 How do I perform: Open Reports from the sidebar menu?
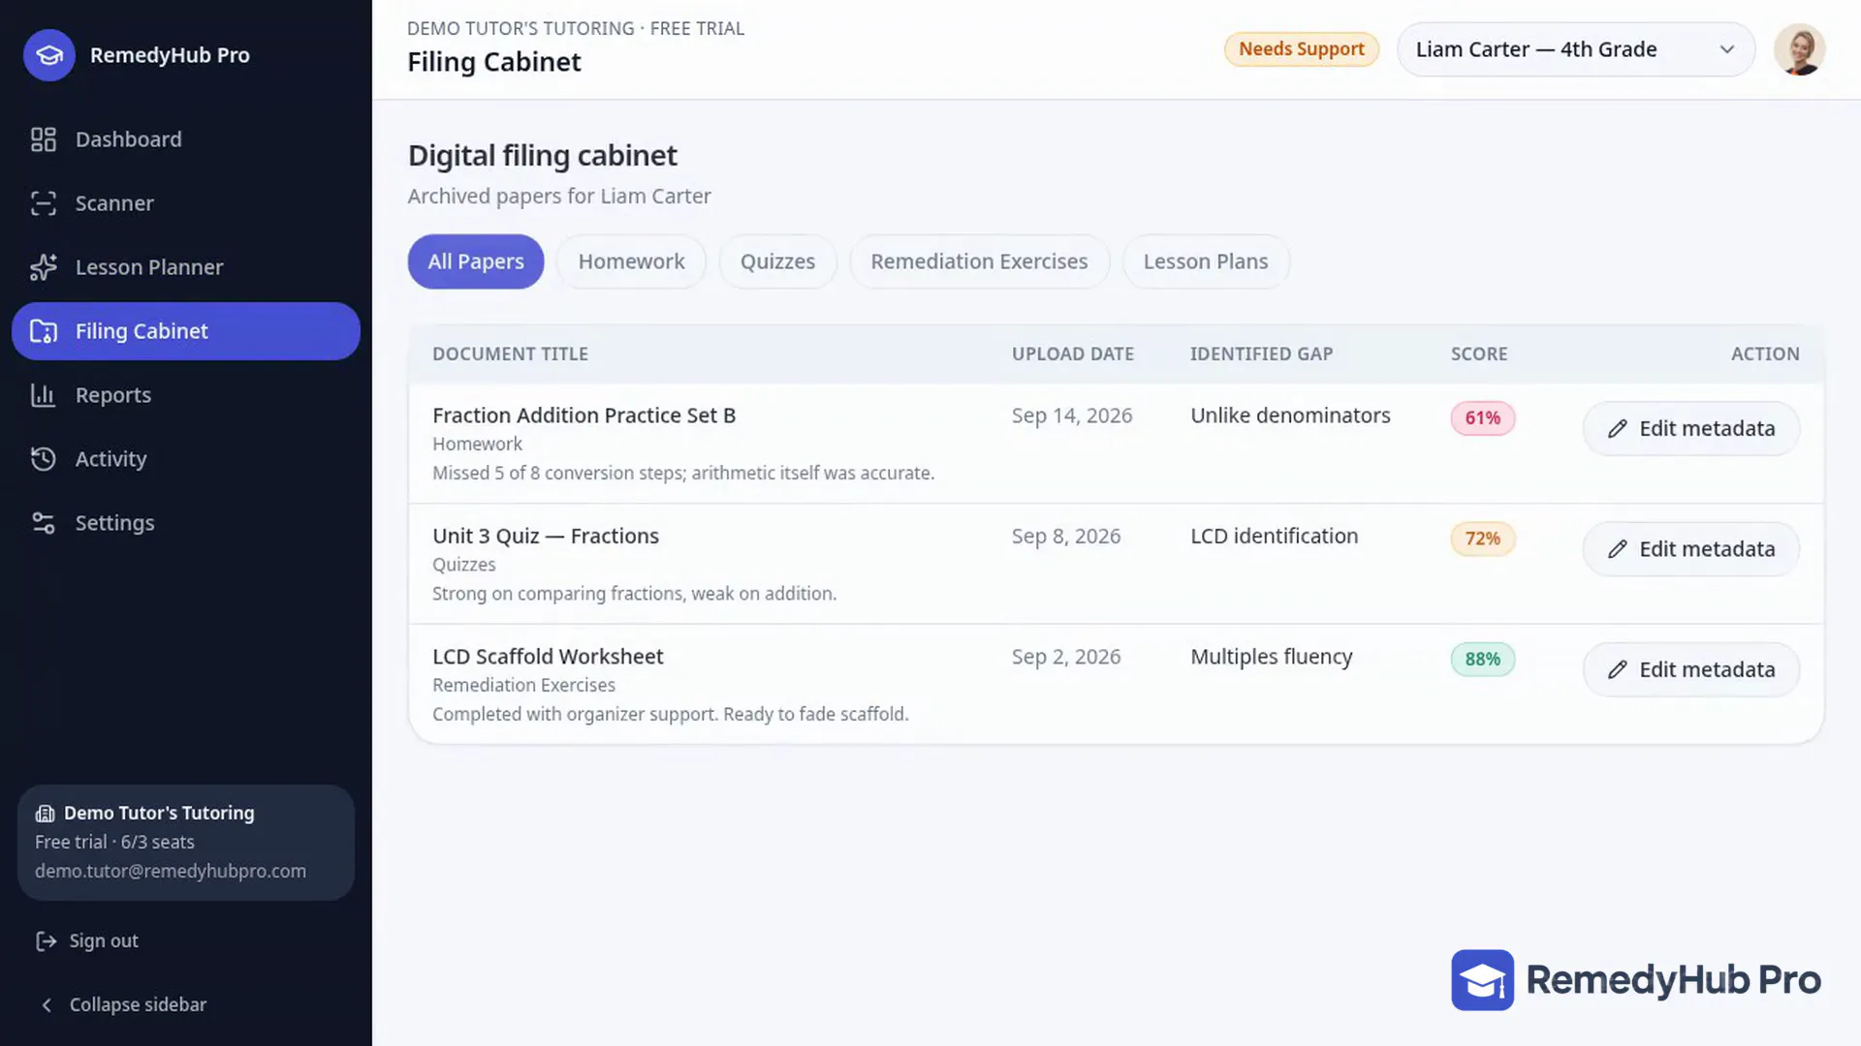pyautogui.click(x=186, y=395)
